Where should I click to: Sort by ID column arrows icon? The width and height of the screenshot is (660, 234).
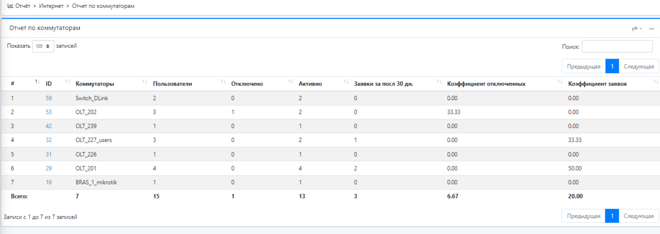click(x=67, y=82)
